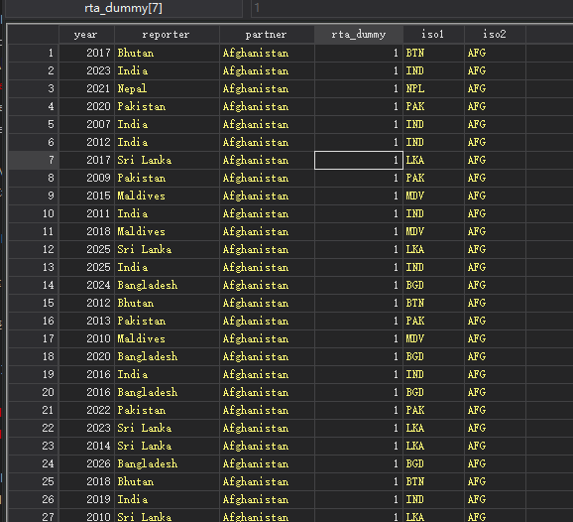Image resolution: width=573 pixels, height=522 pixels.
Task: Click the cell value input field showing 1
Action: (412, 8)
